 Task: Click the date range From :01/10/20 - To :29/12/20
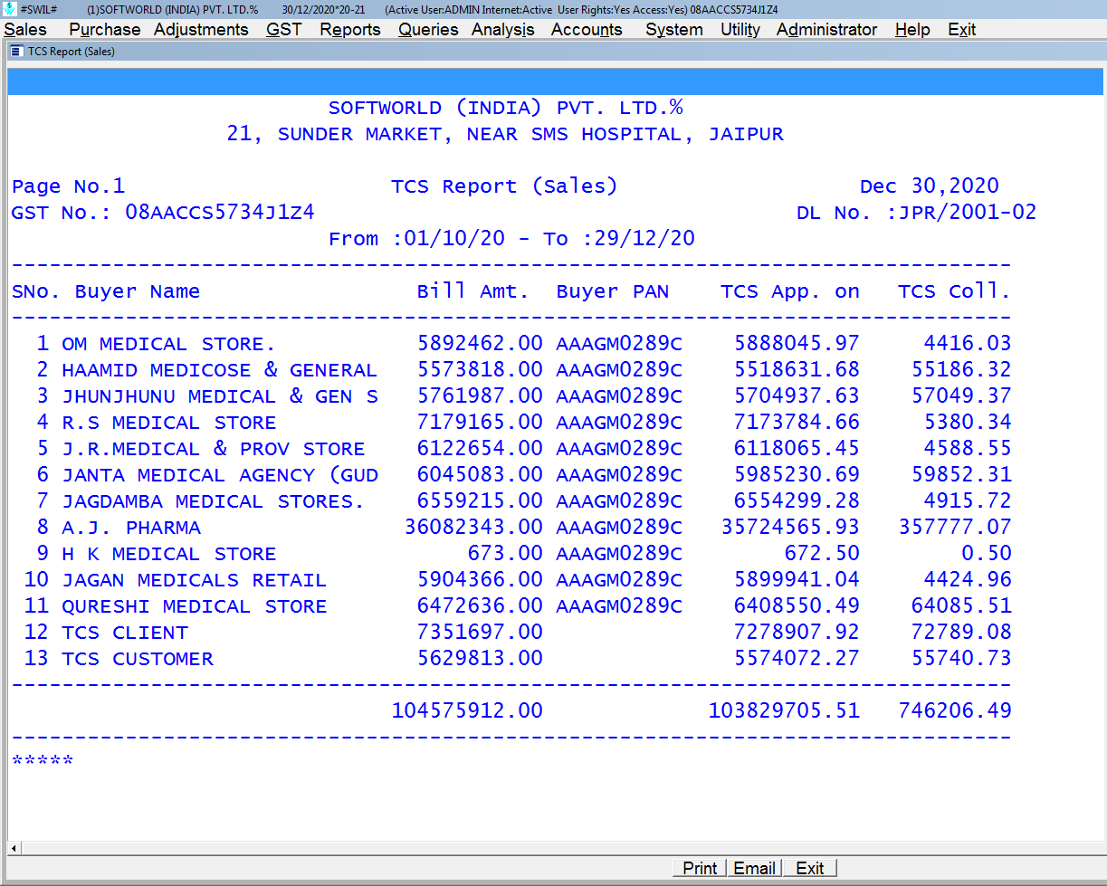click(511, 239)
